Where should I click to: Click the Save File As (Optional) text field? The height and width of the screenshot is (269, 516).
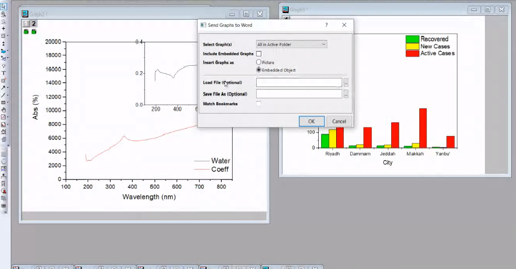[299, 94]
